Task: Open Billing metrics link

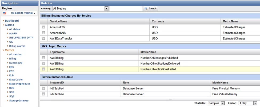Action: [13, 59]
